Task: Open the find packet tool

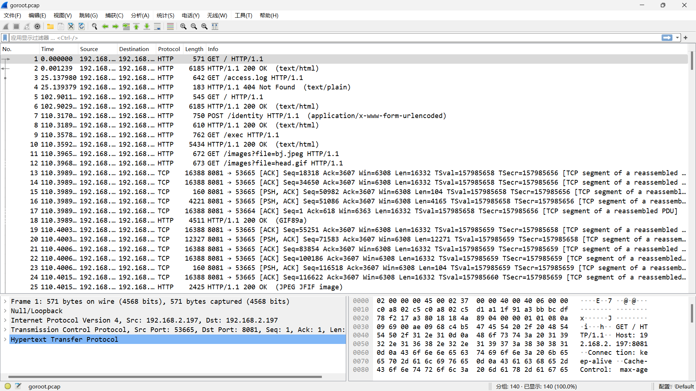Action: 94,26
